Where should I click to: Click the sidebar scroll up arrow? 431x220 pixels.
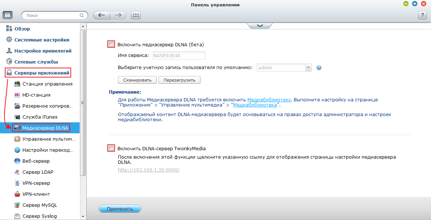(83, 26)
